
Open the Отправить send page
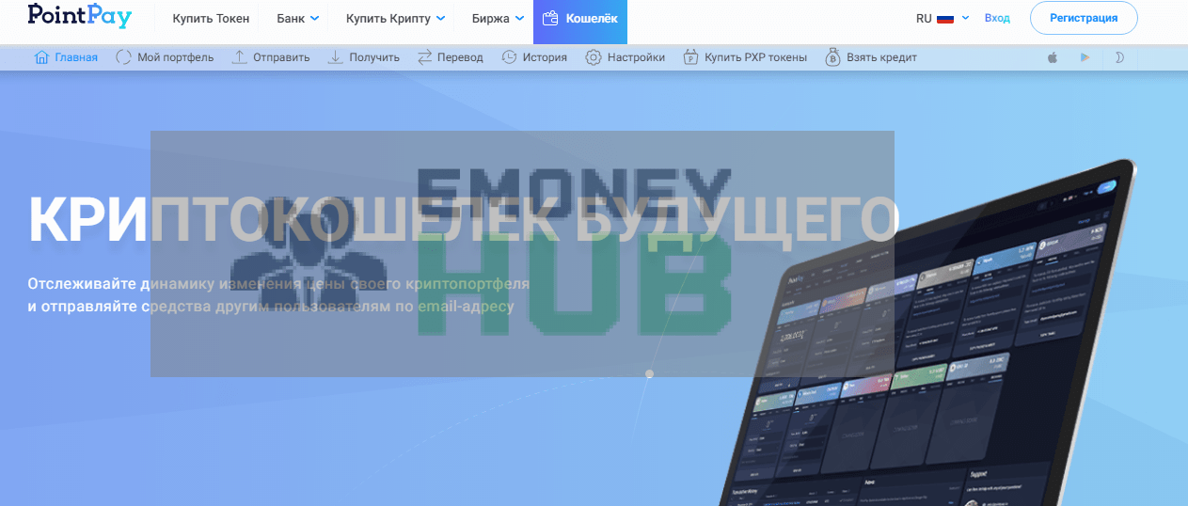pos(271,57)
